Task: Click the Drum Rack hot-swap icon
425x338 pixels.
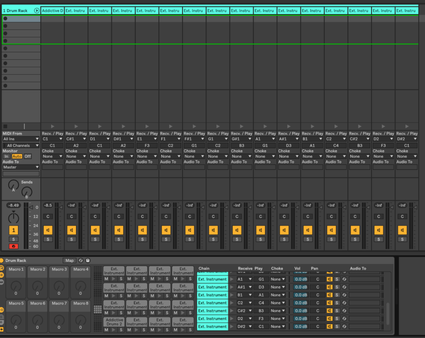Action: click(81, 260)
